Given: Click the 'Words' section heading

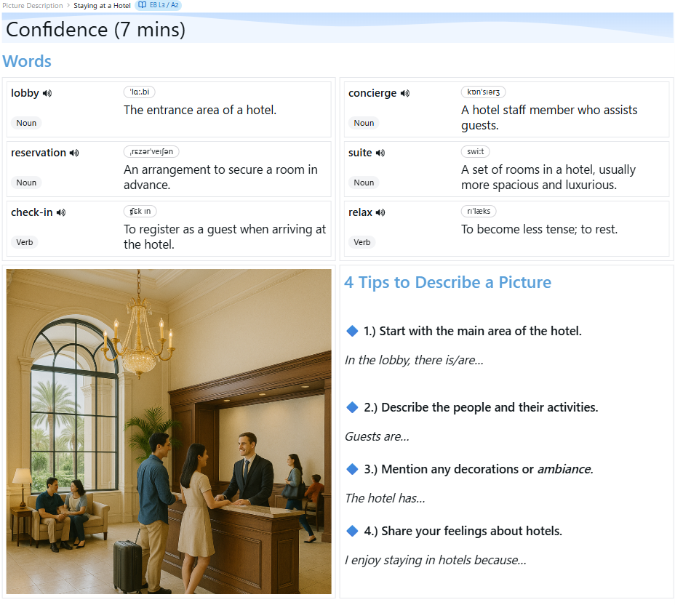Looking at the screenshot, I should [27, 61].
